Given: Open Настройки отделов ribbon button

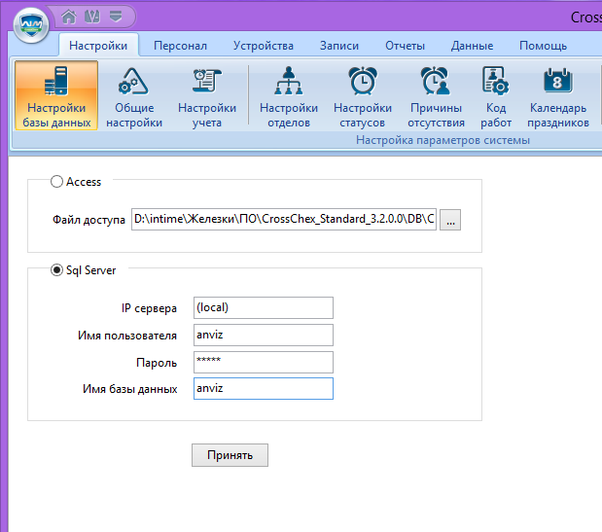Looking at the screenshot, I should tap(289, 95).
